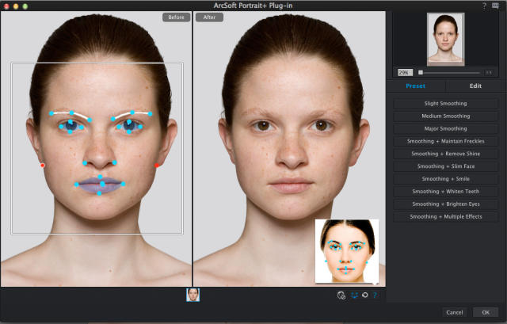Apply Slight Smoothing preset
This screenshot has height=324, width=507.
click(x=445, y=104)
